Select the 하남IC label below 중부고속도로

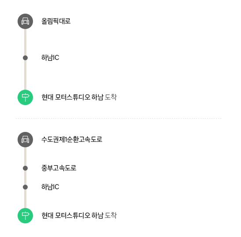(x=50, y=187)
